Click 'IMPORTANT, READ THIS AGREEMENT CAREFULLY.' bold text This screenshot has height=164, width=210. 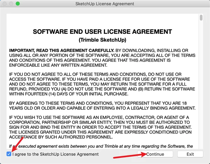[x=62, y=51]
